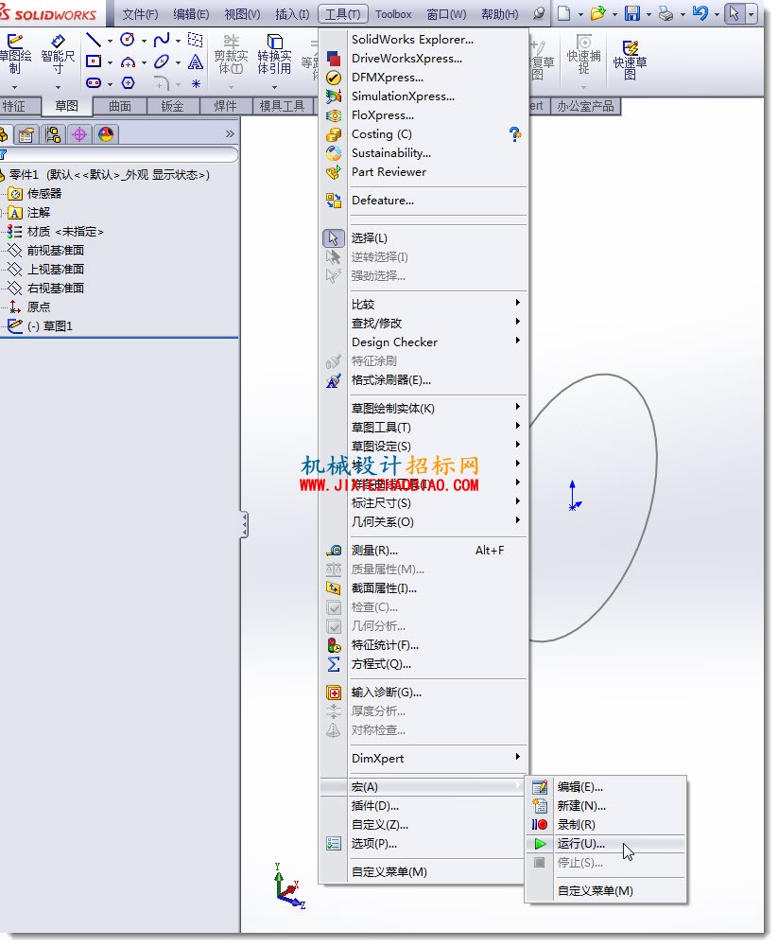
Task: Open 测量(R)... measure command
Action: click(424, 551)
